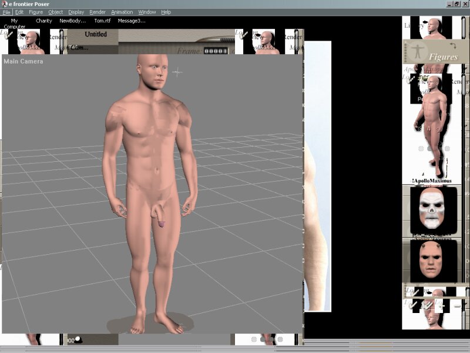The height and width of the screenshot is (353, 470).
Task: Click the !ApolloMaximus caption text
Action: click(432, 181)
